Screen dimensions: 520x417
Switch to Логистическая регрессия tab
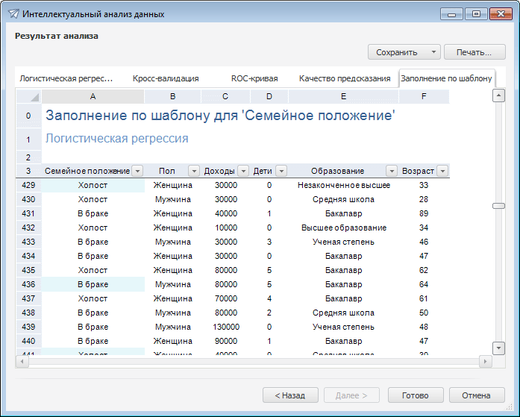66,78
